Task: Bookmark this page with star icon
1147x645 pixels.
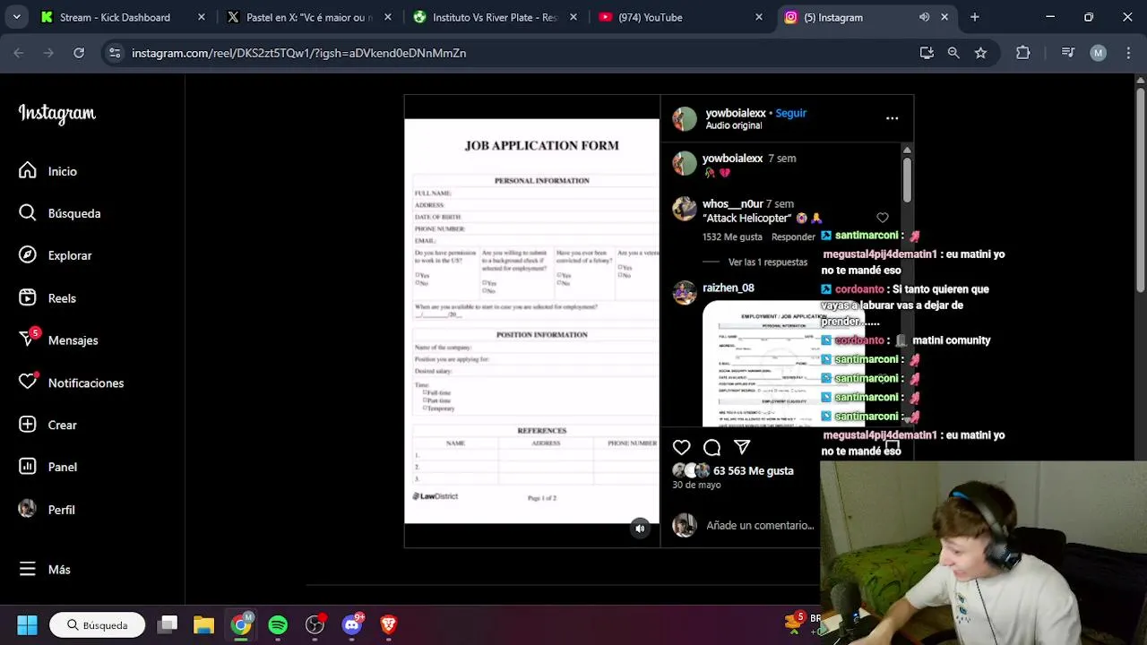Action: [980, 53]
